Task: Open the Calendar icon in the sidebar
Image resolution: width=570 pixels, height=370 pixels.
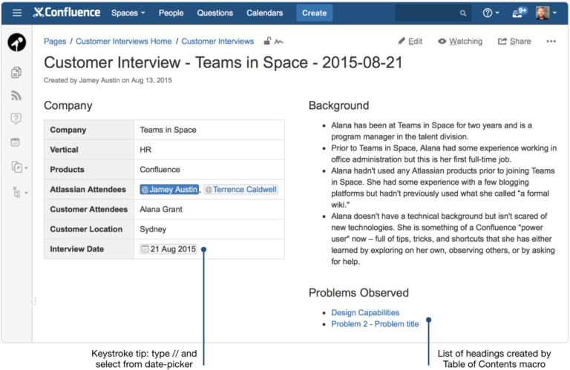Action: coord(16,142)
